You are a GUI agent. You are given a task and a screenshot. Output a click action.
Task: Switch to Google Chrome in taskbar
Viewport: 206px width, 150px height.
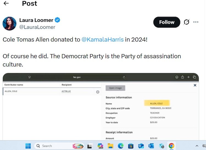tap(171, 146)
